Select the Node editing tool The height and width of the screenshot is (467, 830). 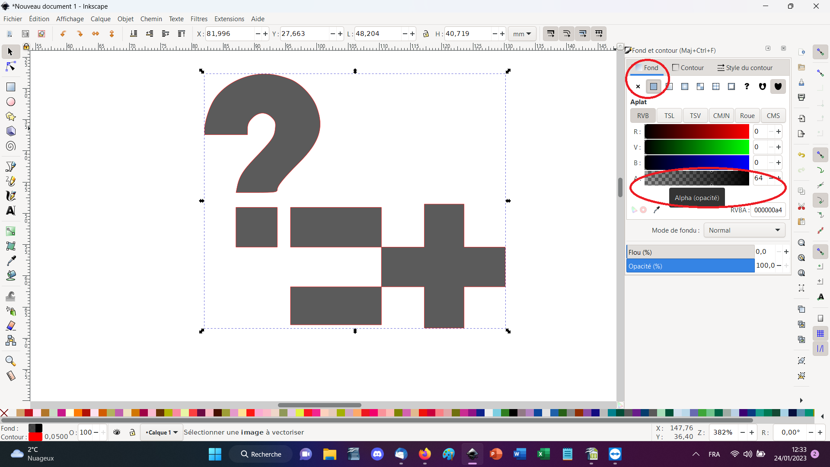(x=11, y=67)
